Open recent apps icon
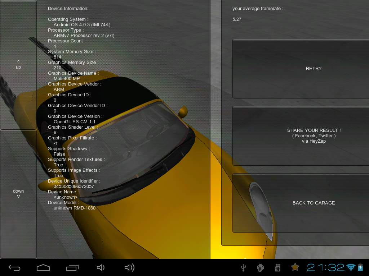The image size is (369, 276). tap(72, 267)
